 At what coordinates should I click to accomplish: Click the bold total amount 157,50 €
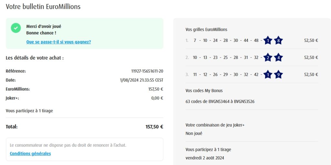tap(154, 127)
